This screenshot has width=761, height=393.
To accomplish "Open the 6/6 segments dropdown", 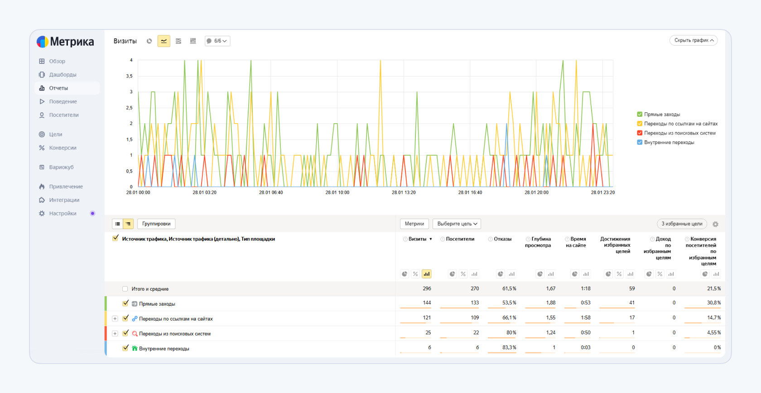I will (x=217, y=41).
